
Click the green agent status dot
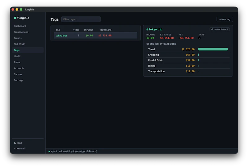(49, 151)
